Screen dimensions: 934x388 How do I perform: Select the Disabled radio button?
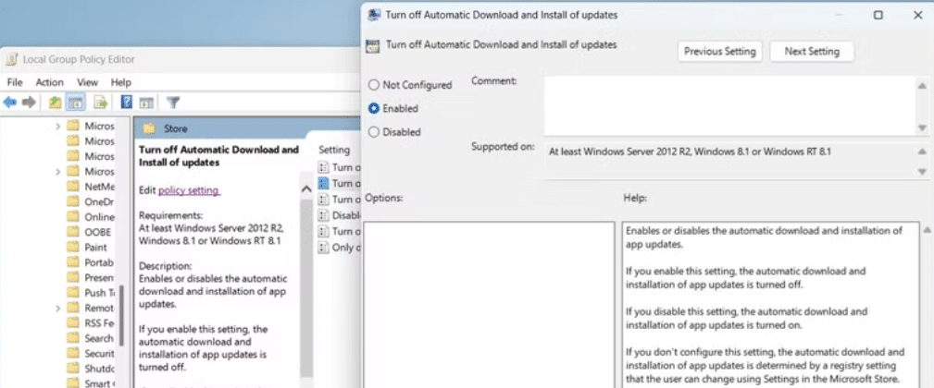pyautogui.click(x=374, y=132)
